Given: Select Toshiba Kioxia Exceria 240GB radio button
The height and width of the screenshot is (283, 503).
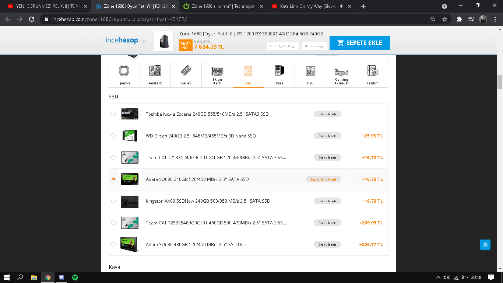Looking at the screenshot, I should click(x=113, y=114).
